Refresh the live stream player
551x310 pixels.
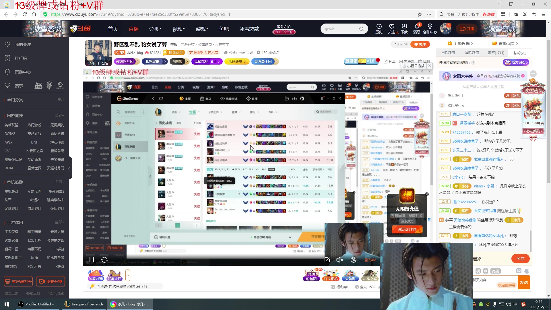pyautogui.click(x=104, y=260)
